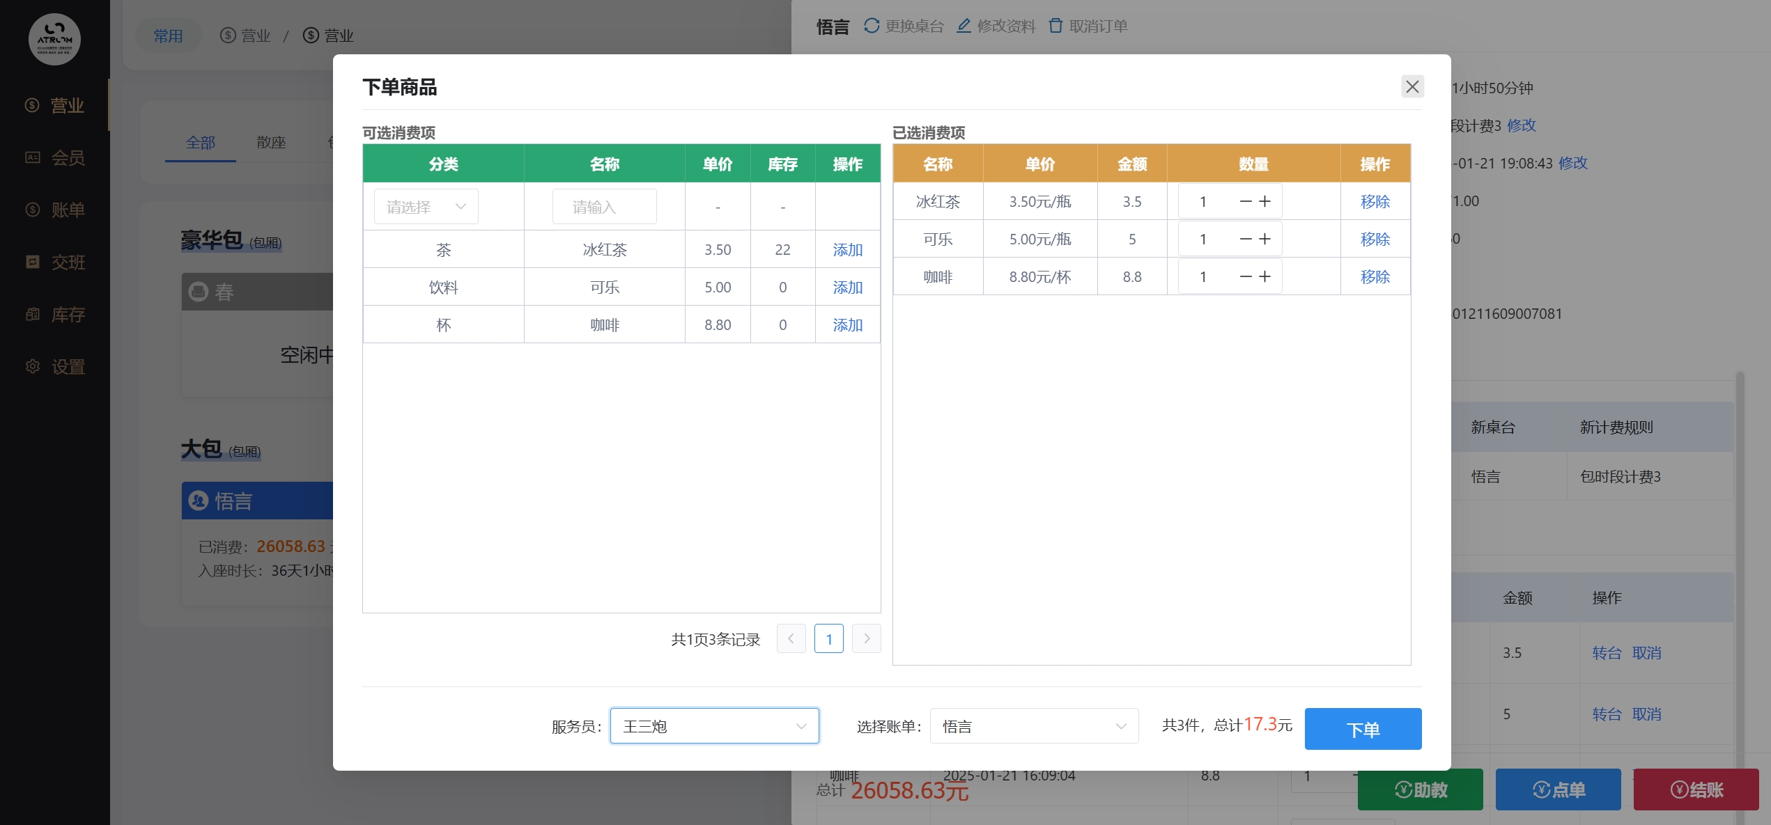Increase 咖啡 quantity with plus icon
This screenshot has height=825, width=1771.
click(1265, 276)
